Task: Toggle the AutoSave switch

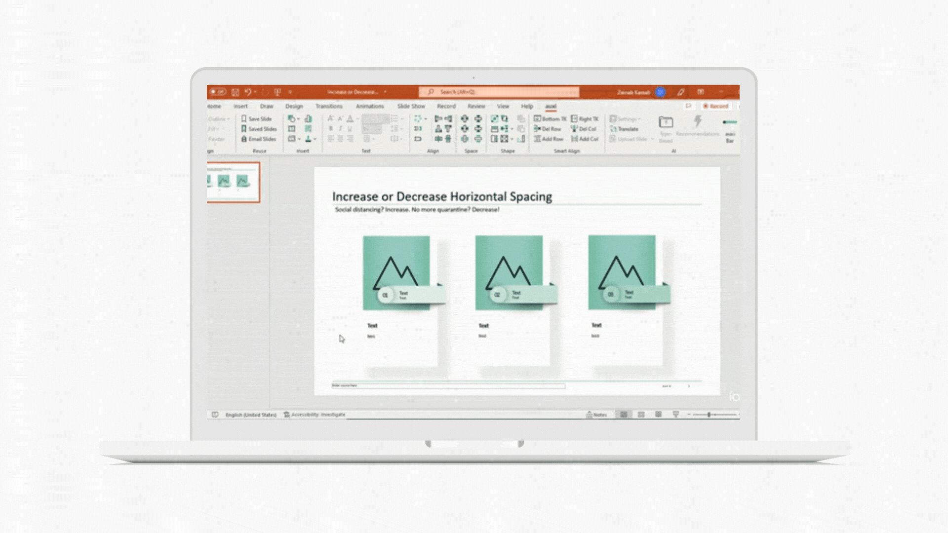Action: tap(218, 92)
